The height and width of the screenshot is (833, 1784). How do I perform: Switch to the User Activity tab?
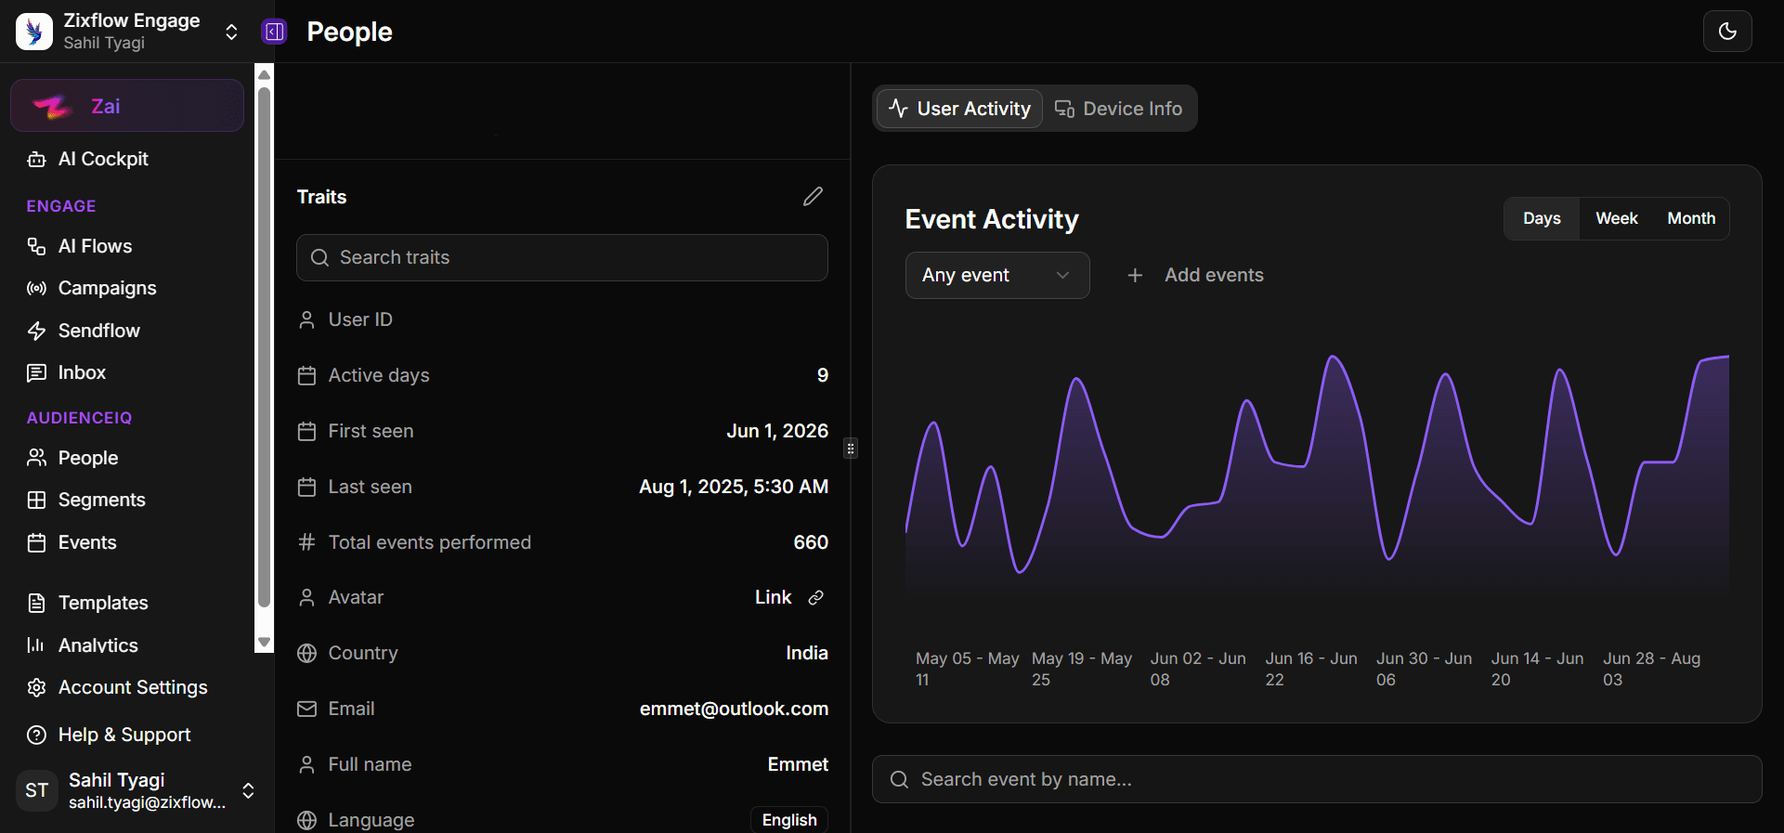point(960,109)
